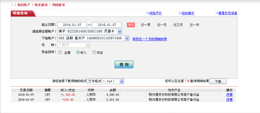
Task: Choose the 近一周 date range
Action: 145,25
